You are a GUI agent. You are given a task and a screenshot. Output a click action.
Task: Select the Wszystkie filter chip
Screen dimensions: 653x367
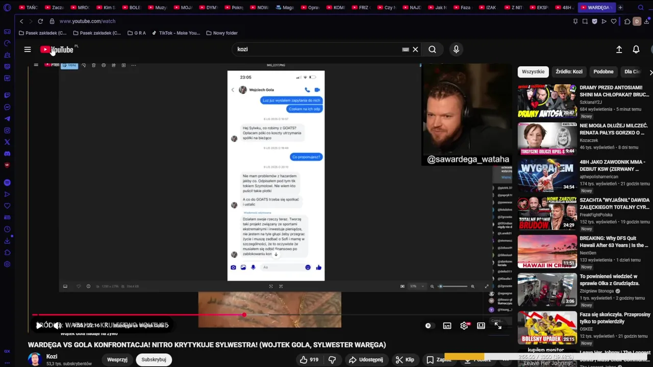[533, 72]
